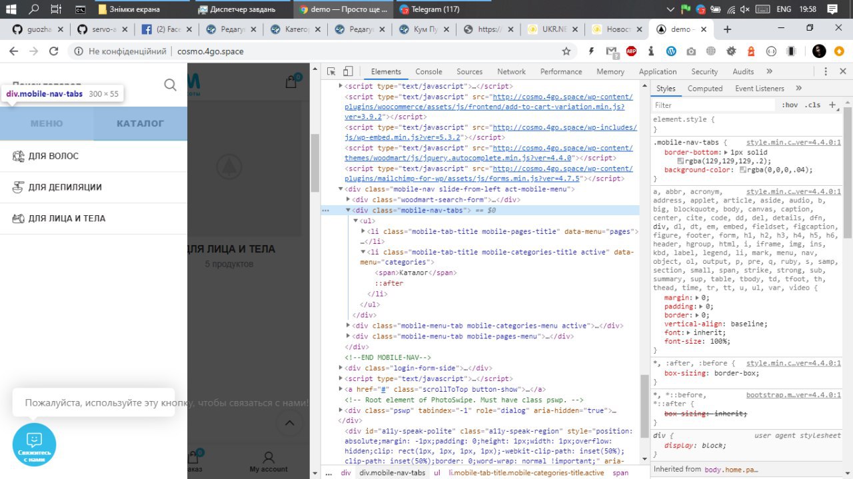Expand the pswp dialog div node
Viewport: 853px width, 479px height.
[341, 411]
